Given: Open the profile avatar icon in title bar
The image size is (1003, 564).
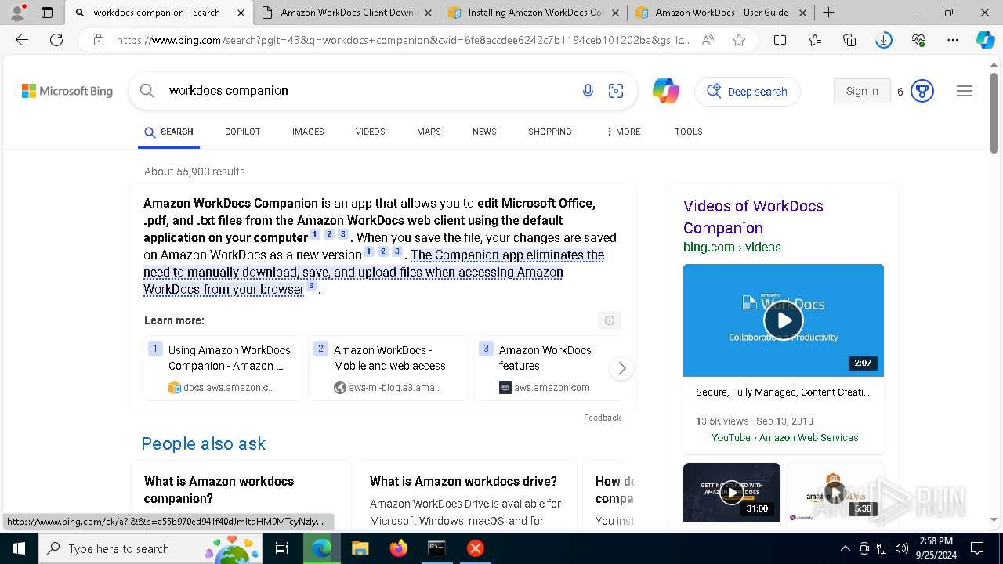Looking at the screenshot, I should pyautogui.click(x=17, y=13).
